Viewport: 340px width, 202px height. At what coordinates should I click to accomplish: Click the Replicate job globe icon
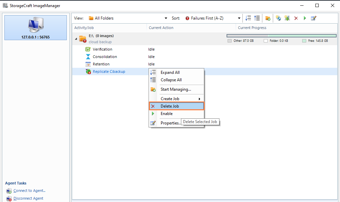[x=88, y=71]
